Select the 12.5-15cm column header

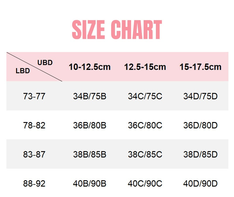click(x=145, y=67)
